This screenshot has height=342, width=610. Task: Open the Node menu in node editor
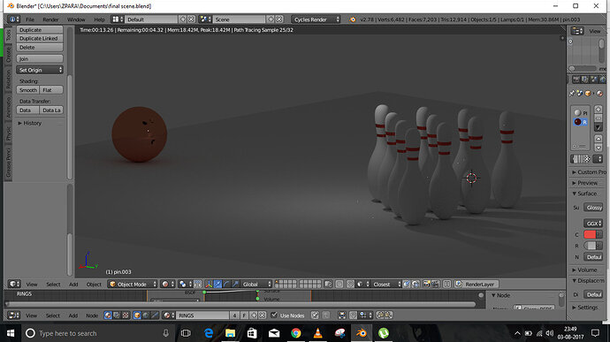92,315
